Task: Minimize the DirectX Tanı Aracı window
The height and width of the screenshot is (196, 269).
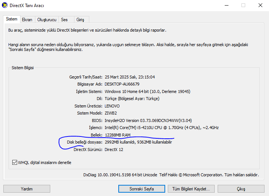Action: click(x=227, y=5)
